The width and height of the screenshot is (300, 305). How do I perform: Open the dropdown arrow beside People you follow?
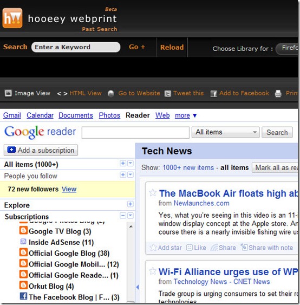click(x=131, y=174)
